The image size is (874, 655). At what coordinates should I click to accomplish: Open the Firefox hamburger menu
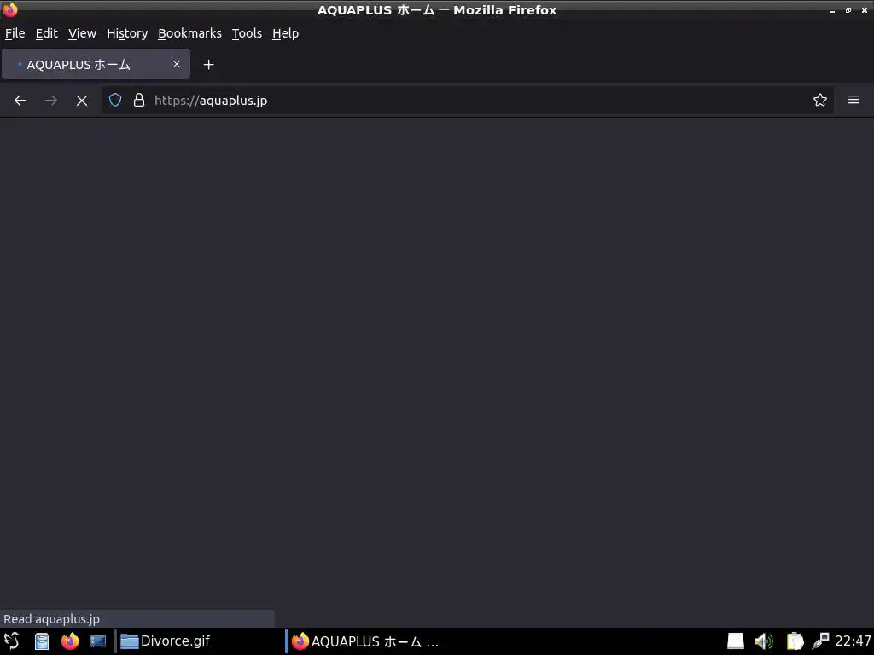854,101
